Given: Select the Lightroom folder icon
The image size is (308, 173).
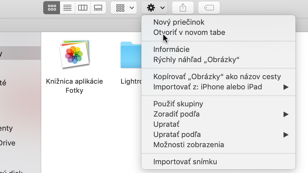Looking at the screenshot, I should pyautogui.click(x=131, y=55).
